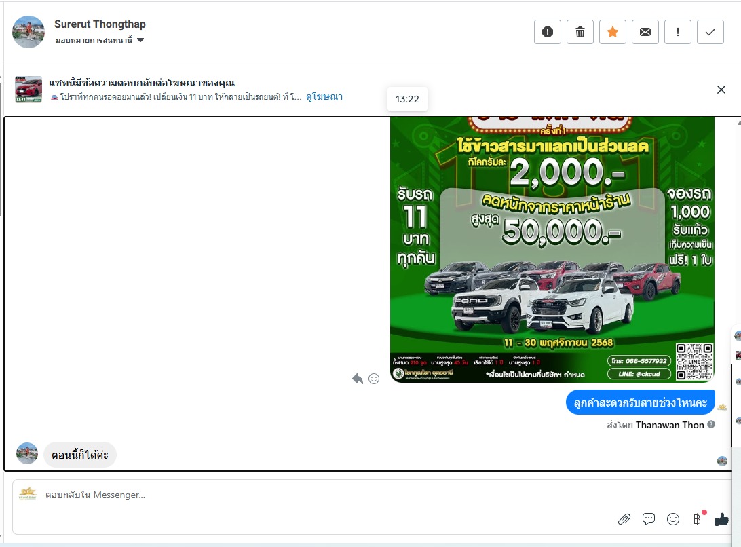Close the ad reply banner
Viewport: 741px width, 547px height.
(721, 90)
